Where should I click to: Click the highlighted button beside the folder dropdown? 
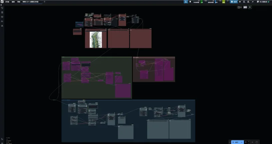point(245,7)
